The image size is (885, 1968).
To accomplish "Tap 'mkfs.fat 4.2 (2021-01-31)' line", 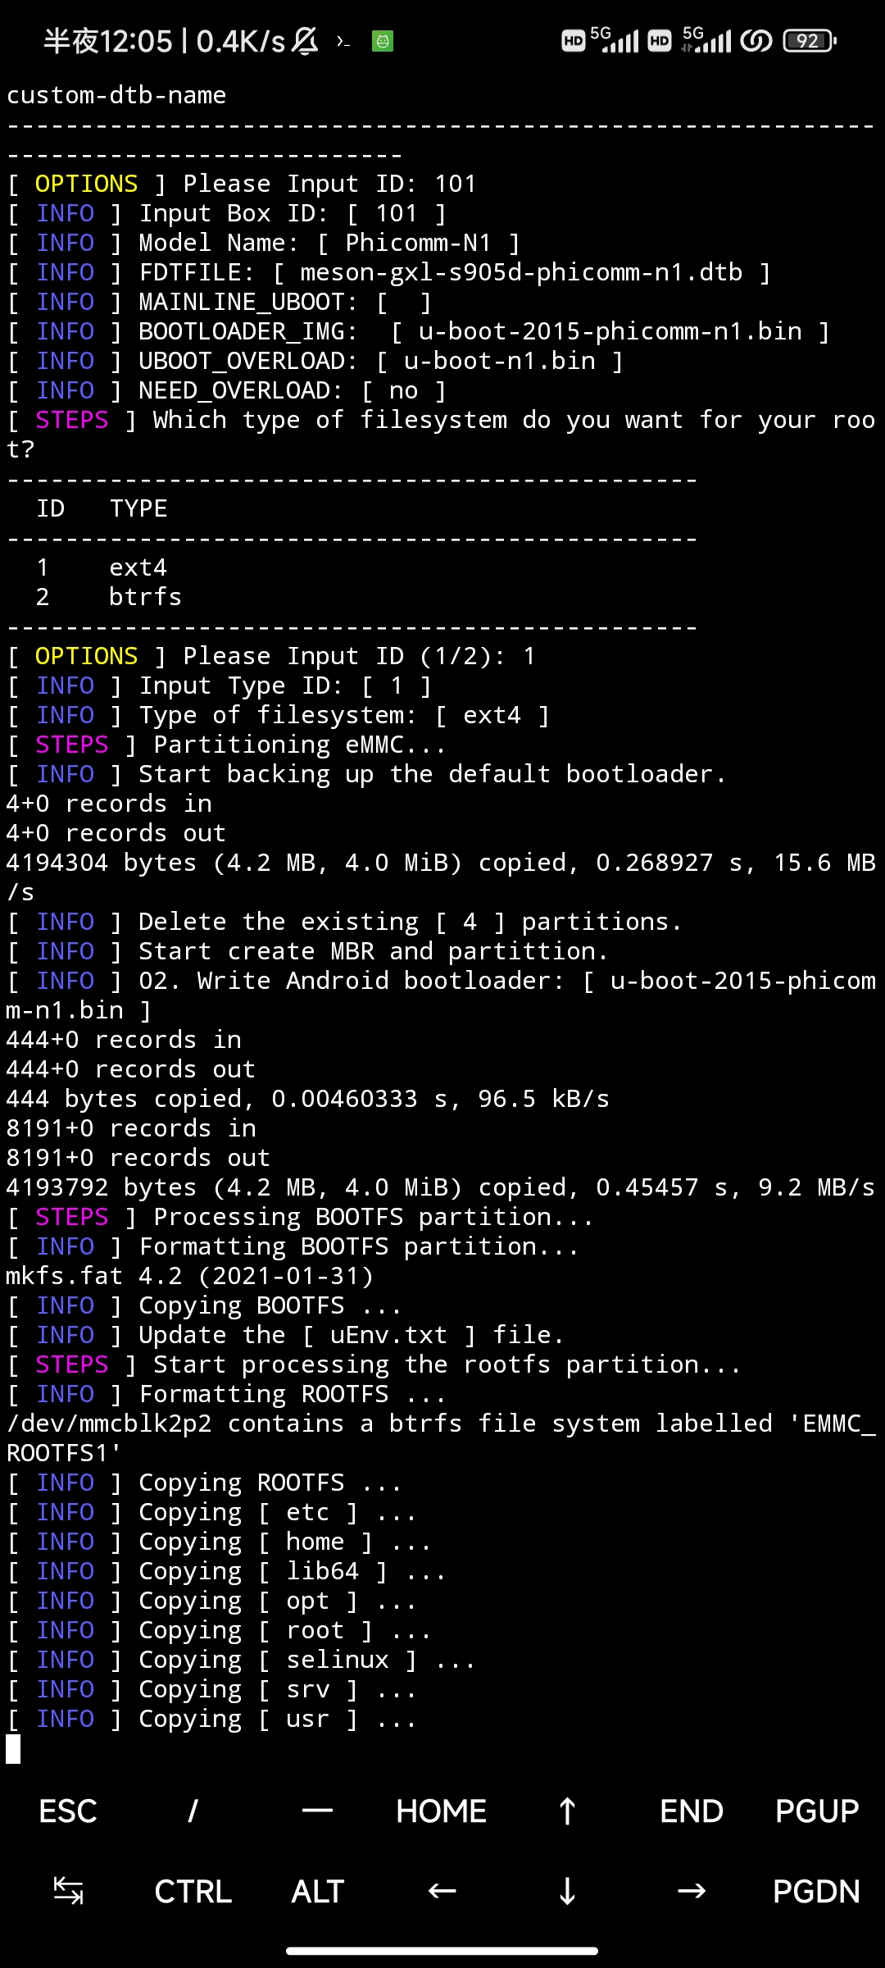I will click(x=190, y=1276).
